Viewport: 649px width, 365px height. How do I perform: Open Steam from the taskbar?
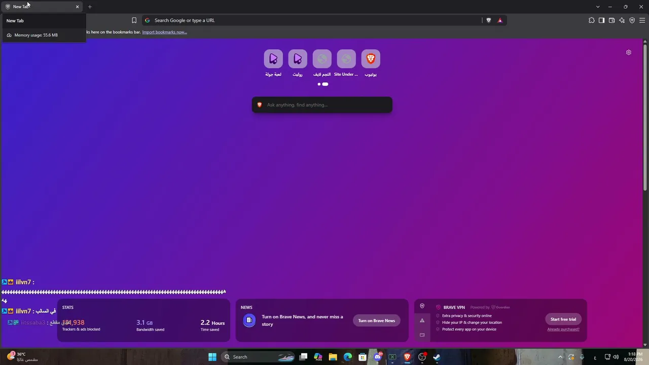pos(437,357)
